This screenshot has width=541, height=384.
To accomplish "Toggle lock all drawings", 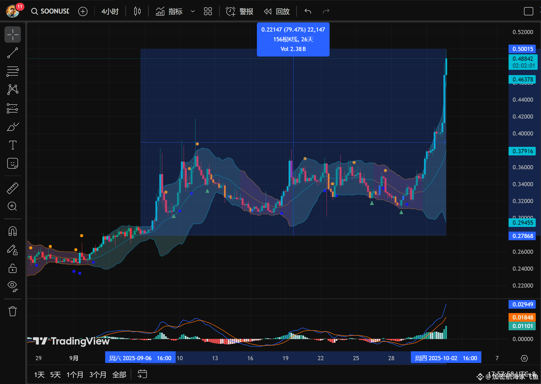I will coord(12,268).
